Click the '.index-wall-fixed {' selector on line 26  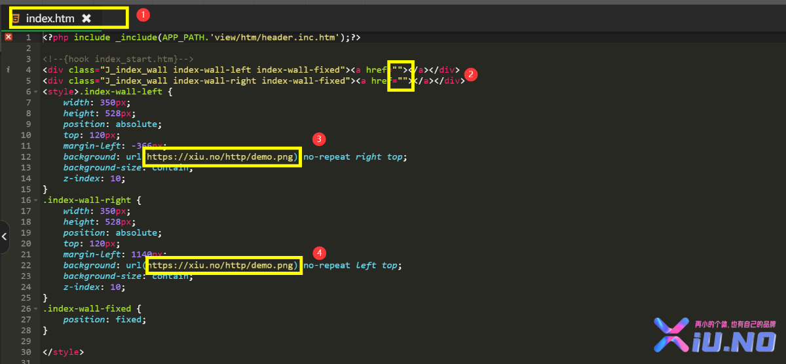tap(92, 309)
